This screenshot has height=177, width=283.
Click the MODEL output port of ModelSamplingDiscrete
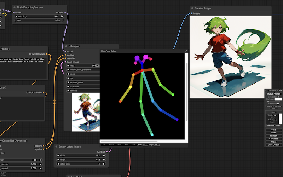(65, 12)
